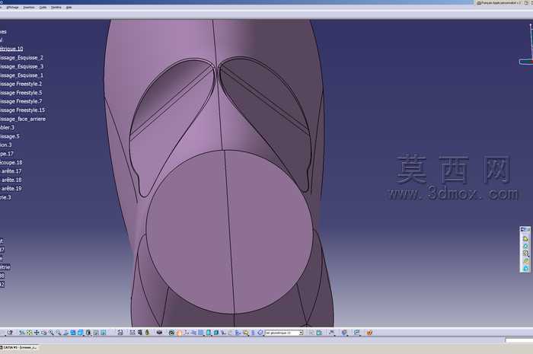Viewport: 533px width, 354px height.
Task: Click the Zoom Out magnifier icon
Action: (x=58, y=333)
